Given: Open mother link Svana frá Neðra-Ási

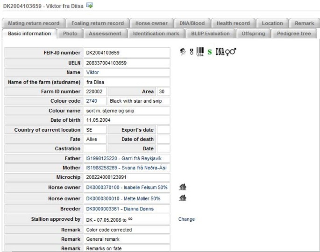Looking at the screenshot, I should click(x=126, y=168).
